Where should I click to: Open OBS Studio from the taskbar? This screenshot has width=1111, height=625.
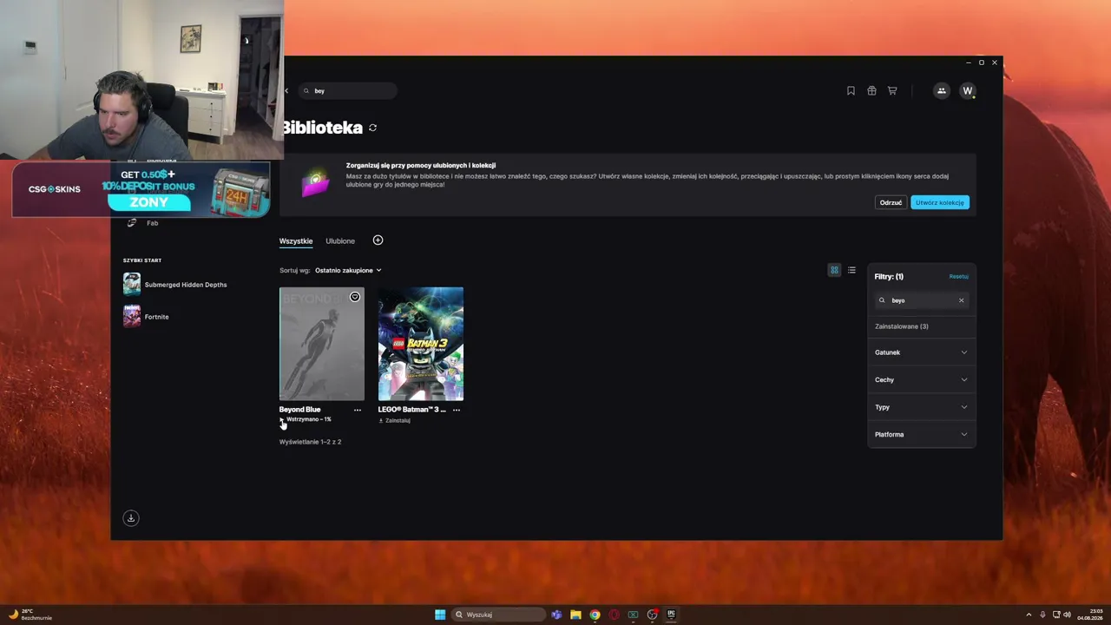[652, 615]
